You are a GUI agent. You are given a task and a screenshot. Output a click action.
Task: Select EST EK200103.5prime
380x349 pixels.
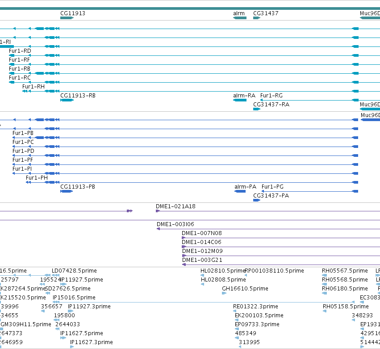[259, 316]
